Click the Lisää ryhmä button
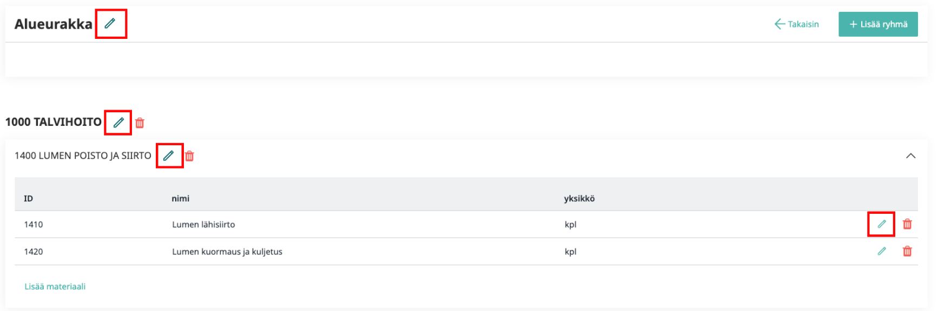Viewport: 938px width, 311px height. pyautogui.click(x=878, y=24)
